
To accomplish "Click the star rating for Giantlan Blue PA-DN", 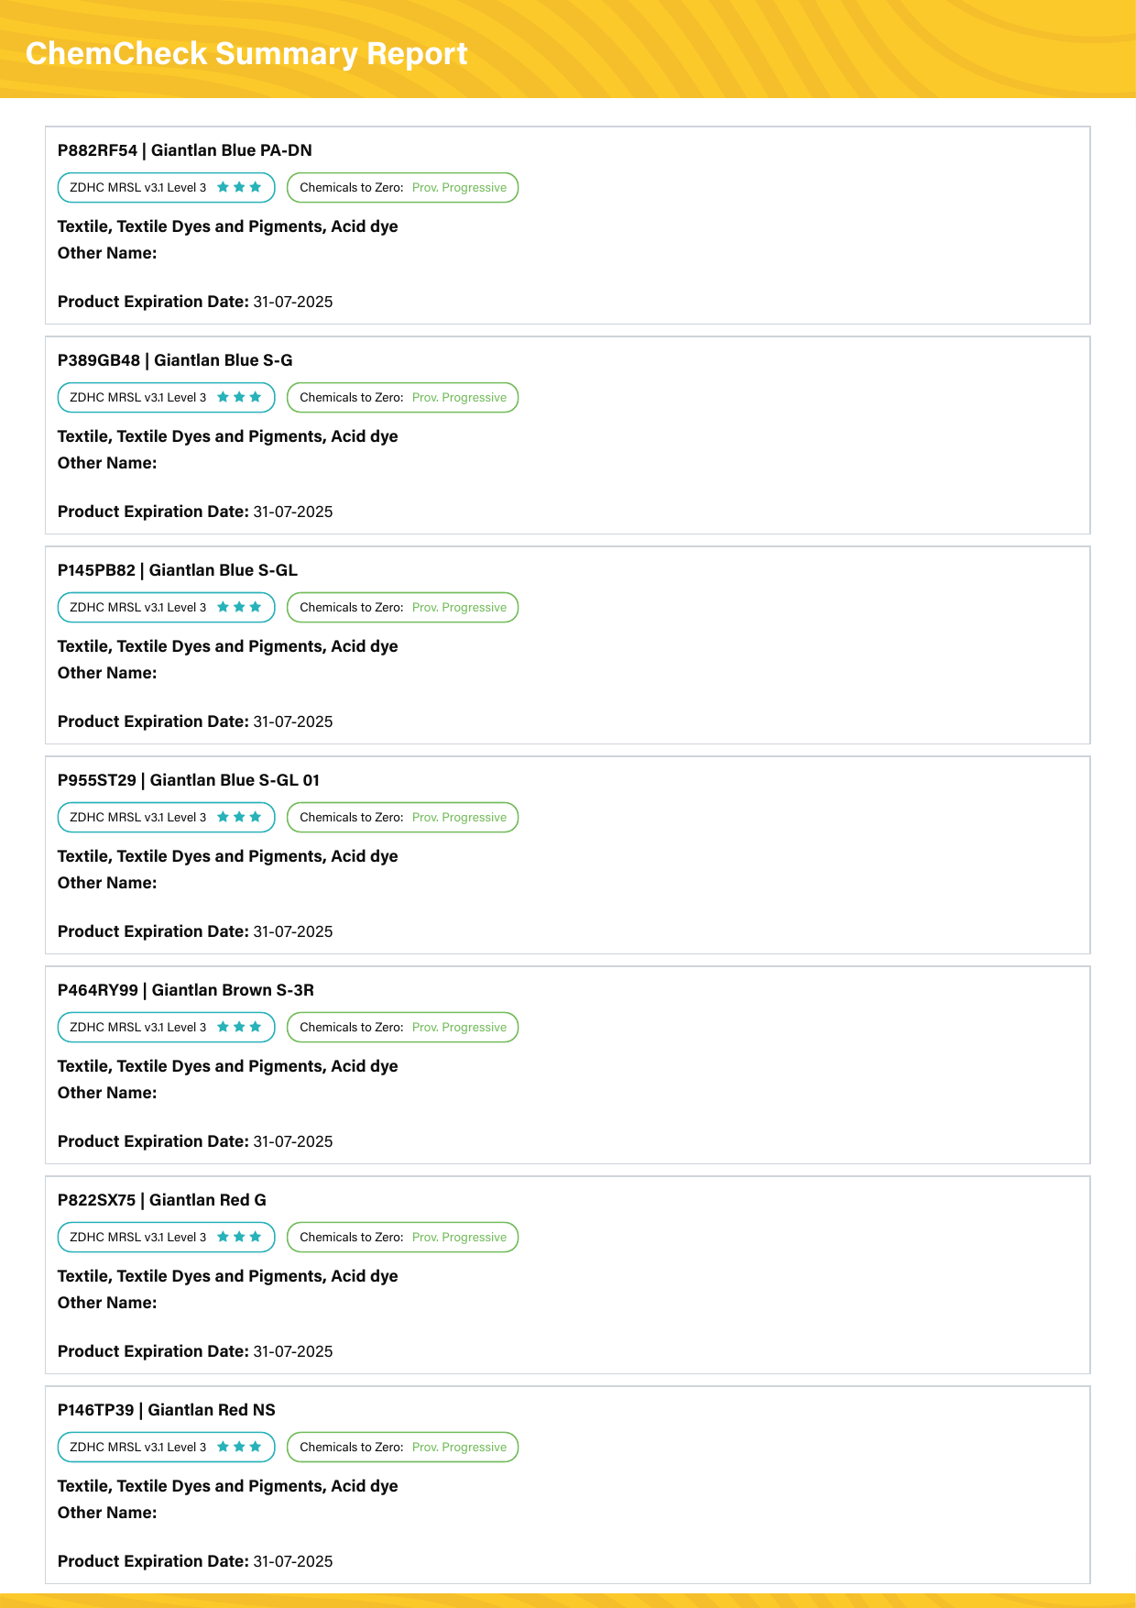I will [x=239, y=187].
